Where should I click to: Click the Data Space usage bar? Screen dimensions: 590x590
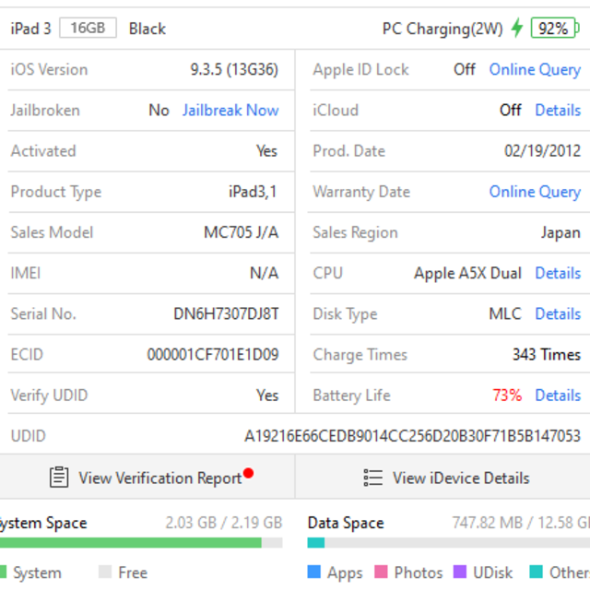[x=449, y=543]
